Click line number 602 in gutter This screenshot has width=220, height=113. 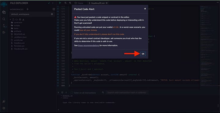(63, 80)
